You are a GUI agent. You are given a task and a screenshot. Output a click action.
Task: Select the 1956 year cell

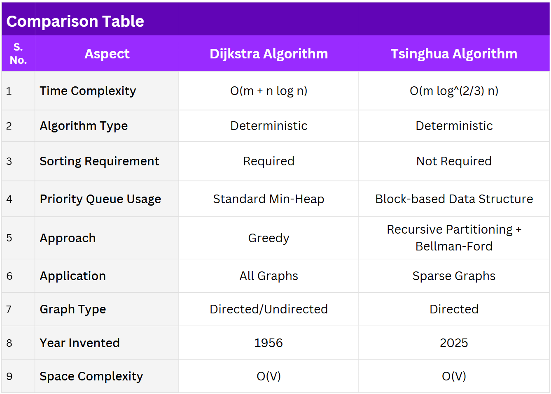click(x=269, y=343)
